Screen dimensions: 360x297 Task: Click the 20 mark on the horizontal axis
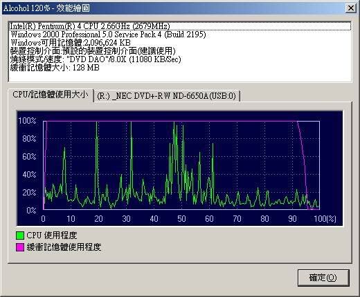[x=98, y=218]
